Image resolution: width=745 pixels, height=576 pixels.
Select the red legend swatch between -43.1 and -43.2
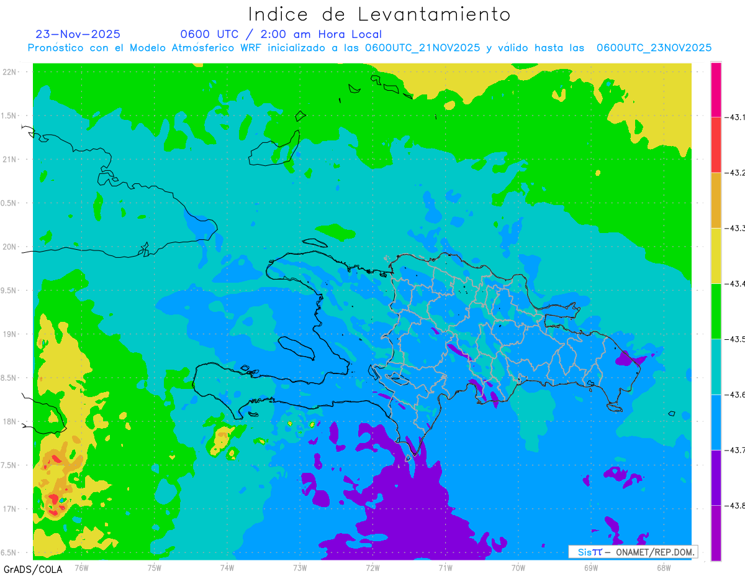716,145
